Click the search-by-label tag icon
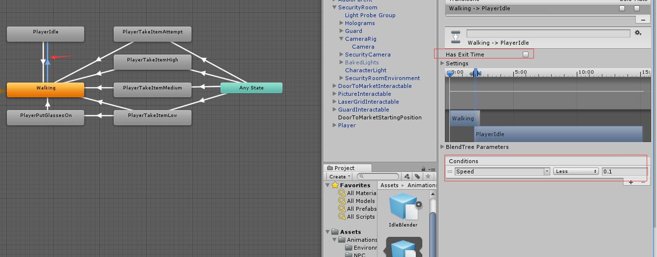Viewport: 657px width, 257px height. click(x=417, y=176)
